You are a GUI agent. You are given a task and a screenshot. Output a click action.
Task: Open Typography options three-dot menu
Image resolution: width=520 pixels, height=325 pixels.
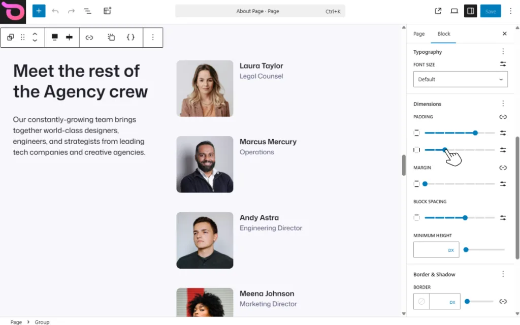click(503, 52)
